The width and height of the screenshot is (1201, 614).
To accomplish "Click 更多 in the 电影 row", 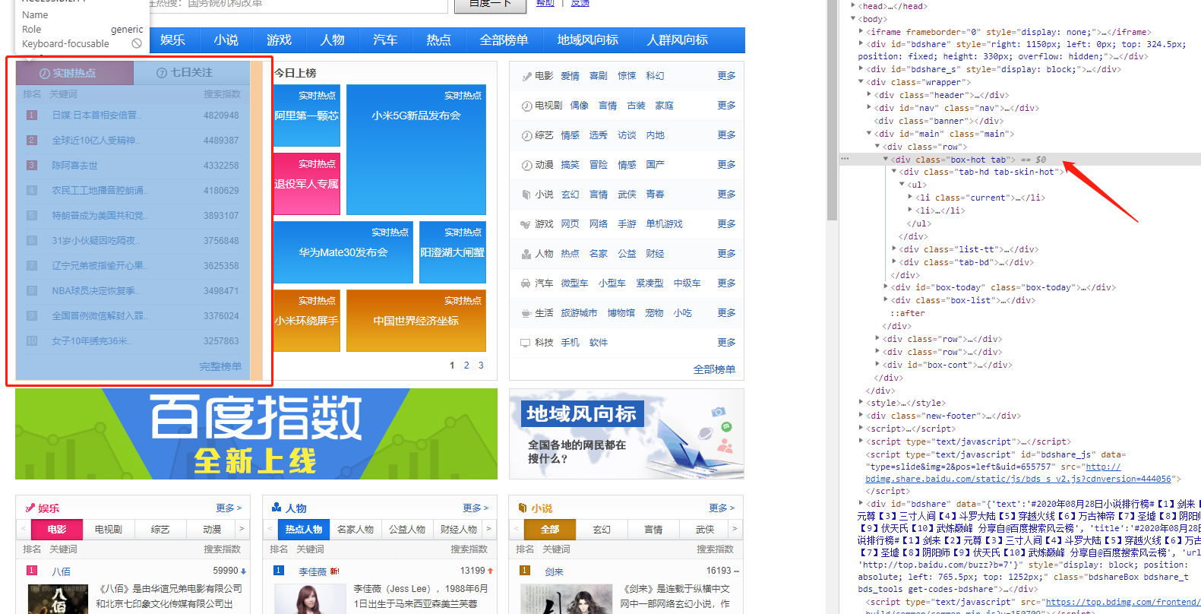I will pyautogui.click(x=726, y=76).
